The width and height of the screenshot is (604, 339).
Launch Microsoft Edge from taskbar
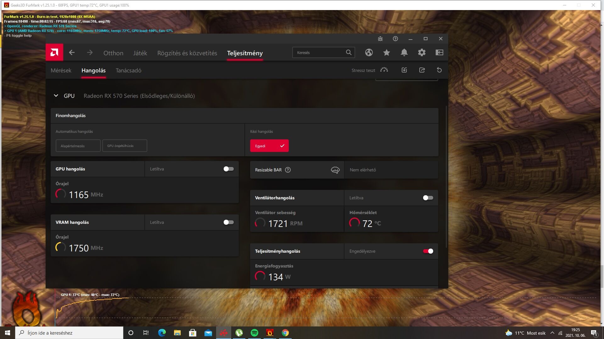tap(162, 333)
